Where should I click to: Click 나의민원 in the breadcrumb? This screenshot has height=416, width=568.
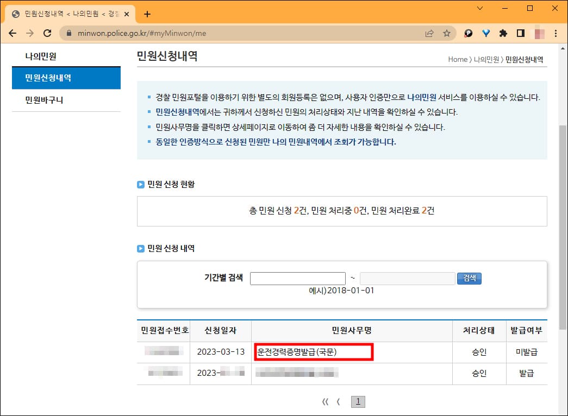point(485,60)
